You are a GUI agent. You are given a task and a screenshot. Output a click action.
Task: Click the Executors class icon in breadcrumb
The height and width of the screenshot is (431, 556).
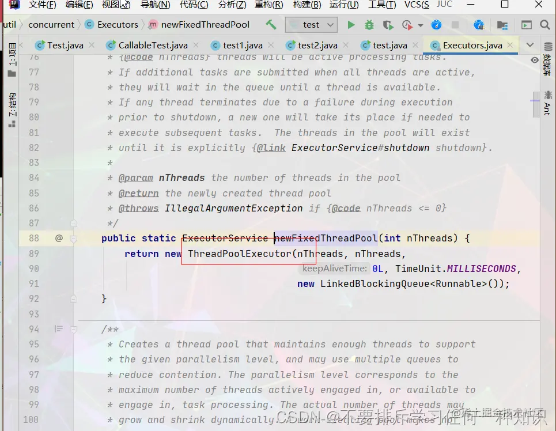point(89,24)
